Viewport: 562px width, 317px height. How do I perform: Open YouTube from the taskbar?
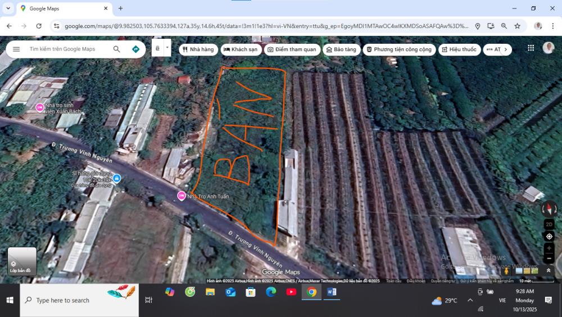pyautogui.click(x=291, y=292)
